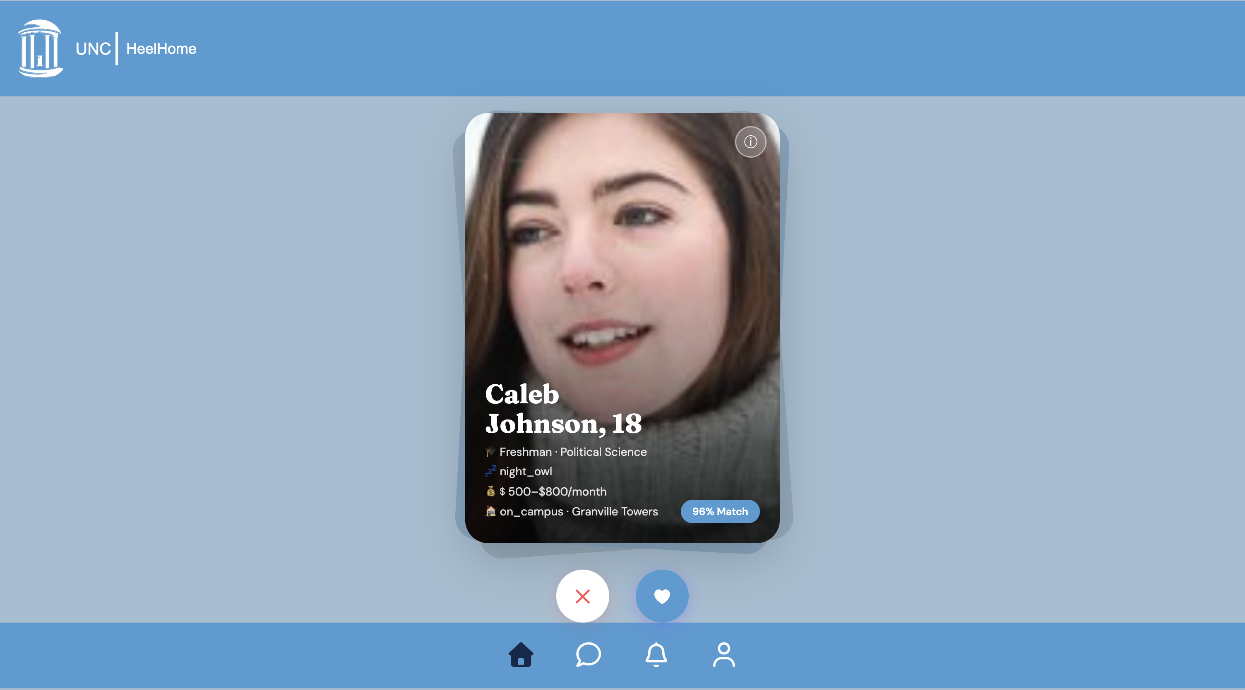
Task: Select the Freshman · Political Science text
Action: click(573, 452)
